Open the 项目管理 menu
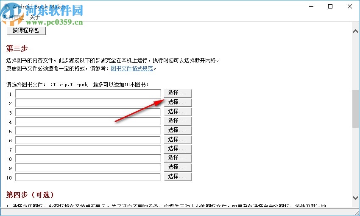360x216 pixels. (x=14, y=17)
